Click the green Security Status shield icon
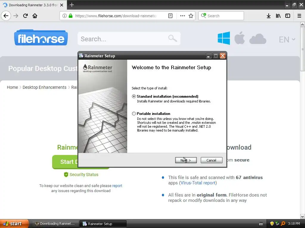 tap(66, 175)
